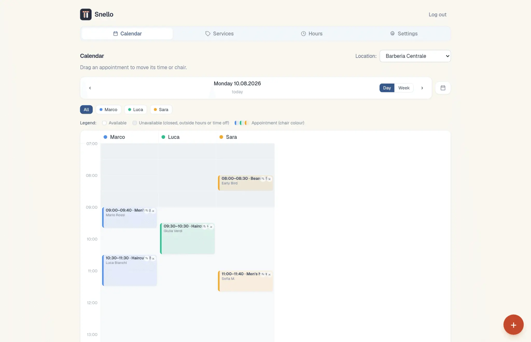531x342 pixels.
Task: Select Giulia Verdi 09:30–10:30 appointment
Action: click(187, 239)
